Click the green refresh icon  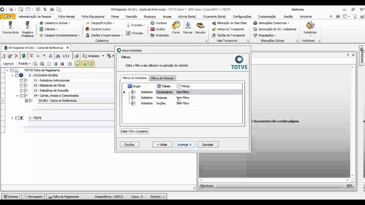(24, 56)
